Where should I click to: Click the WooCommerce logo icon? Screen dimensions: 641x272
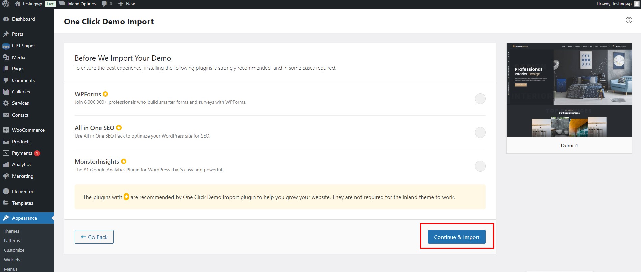tap(6, 130)
